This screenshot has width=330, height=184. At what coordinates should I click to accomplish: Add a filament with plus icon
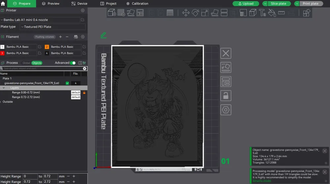(60, 37)
